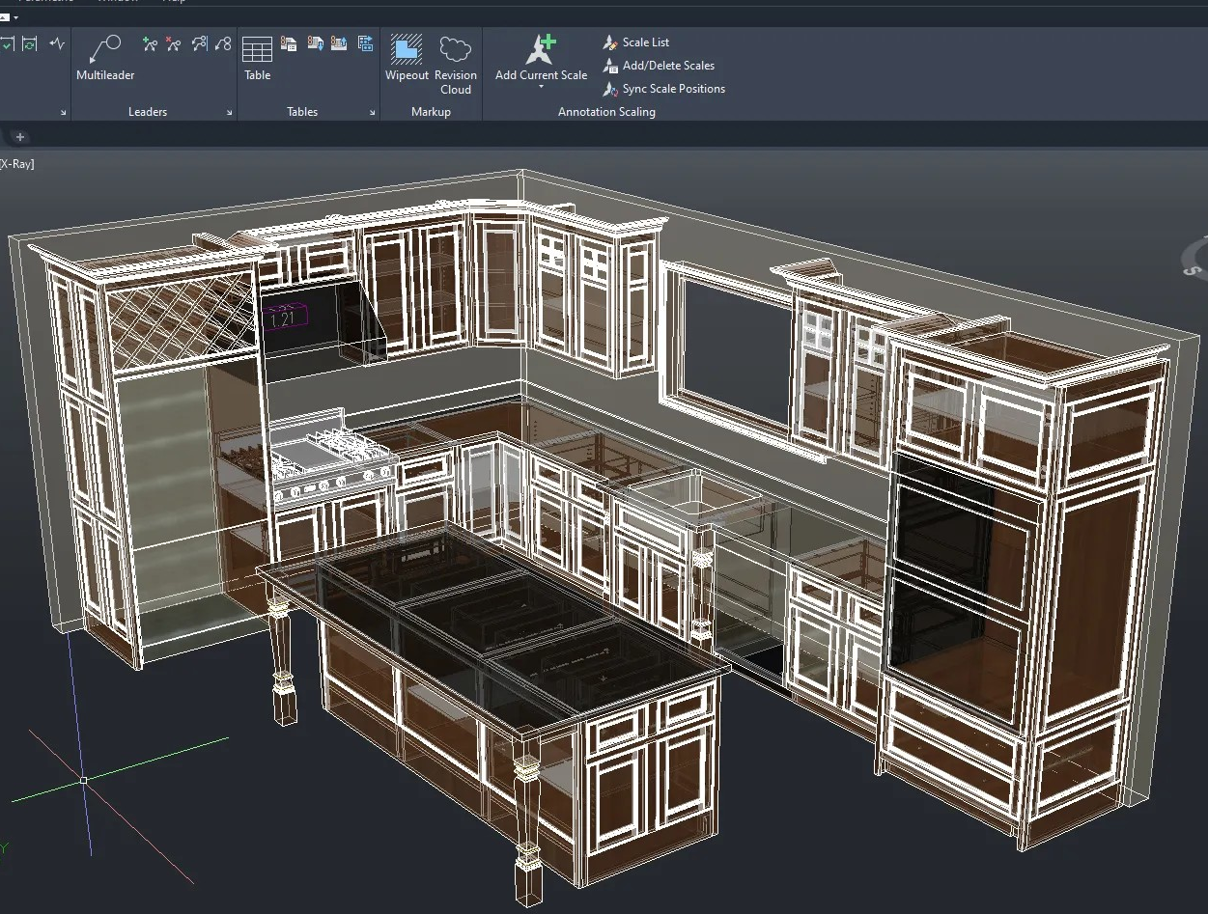1208x914 pixels.
Task: Click the Upload to Source icon
Action: pyautogui.click(x=339, y=45)
